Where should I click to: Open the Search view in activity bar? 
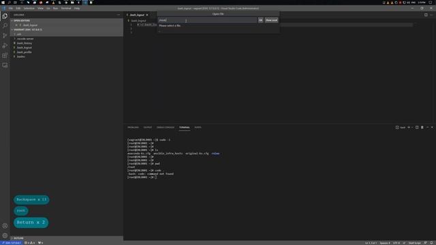5,26
